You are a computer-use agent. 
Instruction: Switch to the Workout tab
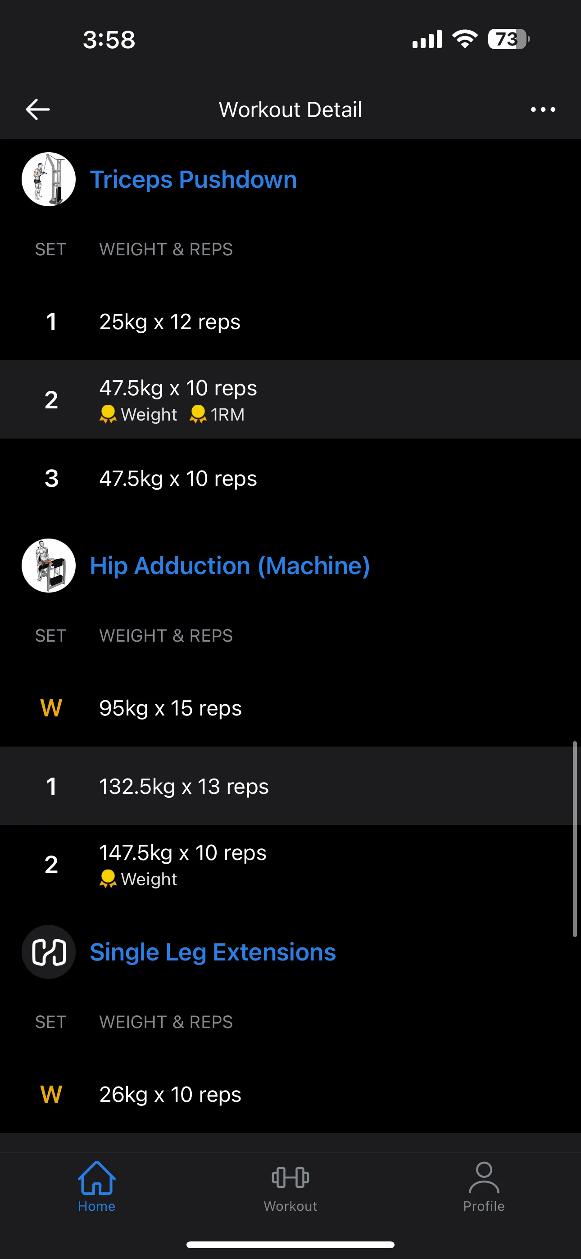pyautogui.click(x=290, y=1186)
